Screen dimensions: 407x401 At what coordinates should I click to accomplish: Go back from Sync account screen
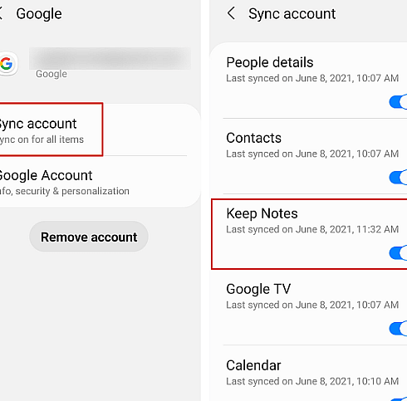pyautogui.click(x=231, y=13)
